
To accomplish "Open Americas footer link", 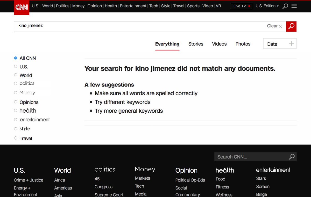I will pyautogui.click(x=63, y=188).
